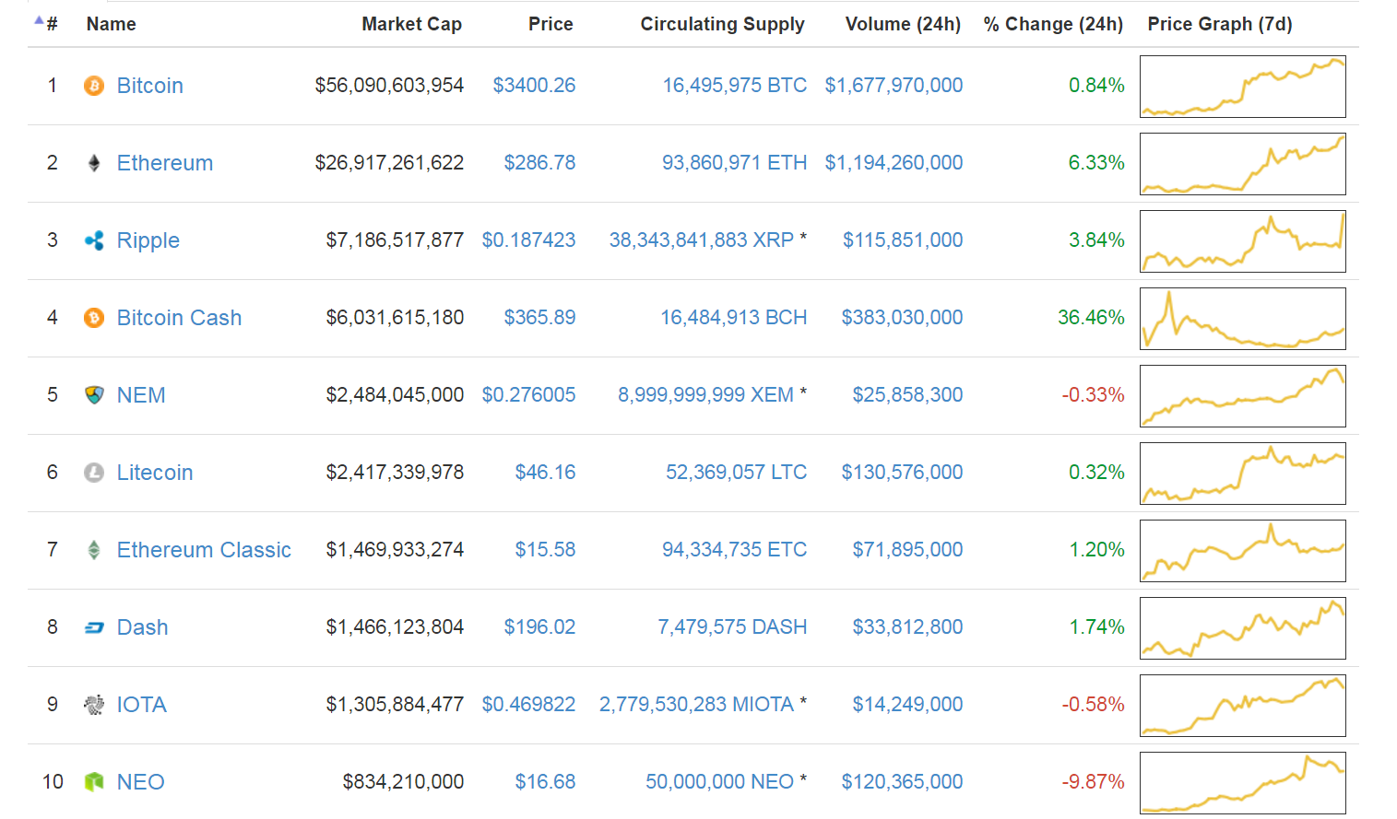This screenshot has width=1397, height=819.
Task: Click Bitcoin Cash volume $383,030,000
Action: [902, 318]
